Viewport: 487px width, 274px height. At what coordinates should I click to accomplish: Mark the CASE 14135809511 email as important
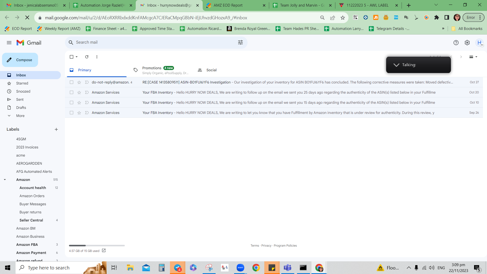coord(87,82)
